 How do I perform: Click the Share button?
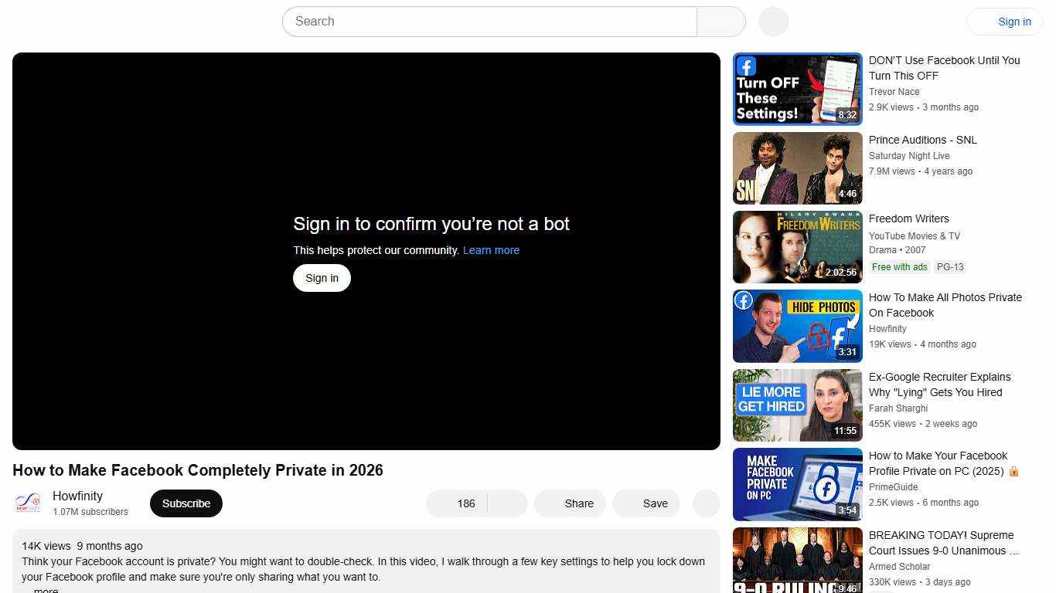tap(570, 503)
